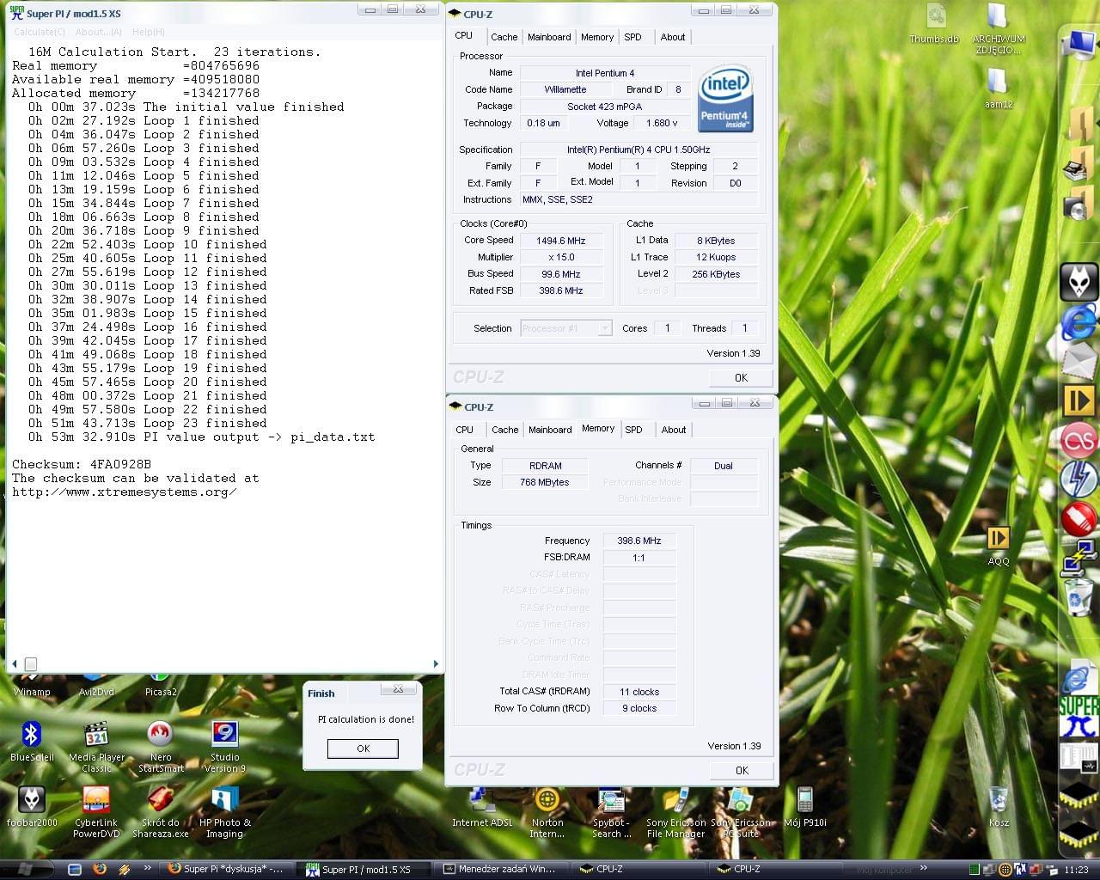1100x880 pixels.
Task: Click the Core Speed value 1494.6 MHz
Action: click(561, 241)
